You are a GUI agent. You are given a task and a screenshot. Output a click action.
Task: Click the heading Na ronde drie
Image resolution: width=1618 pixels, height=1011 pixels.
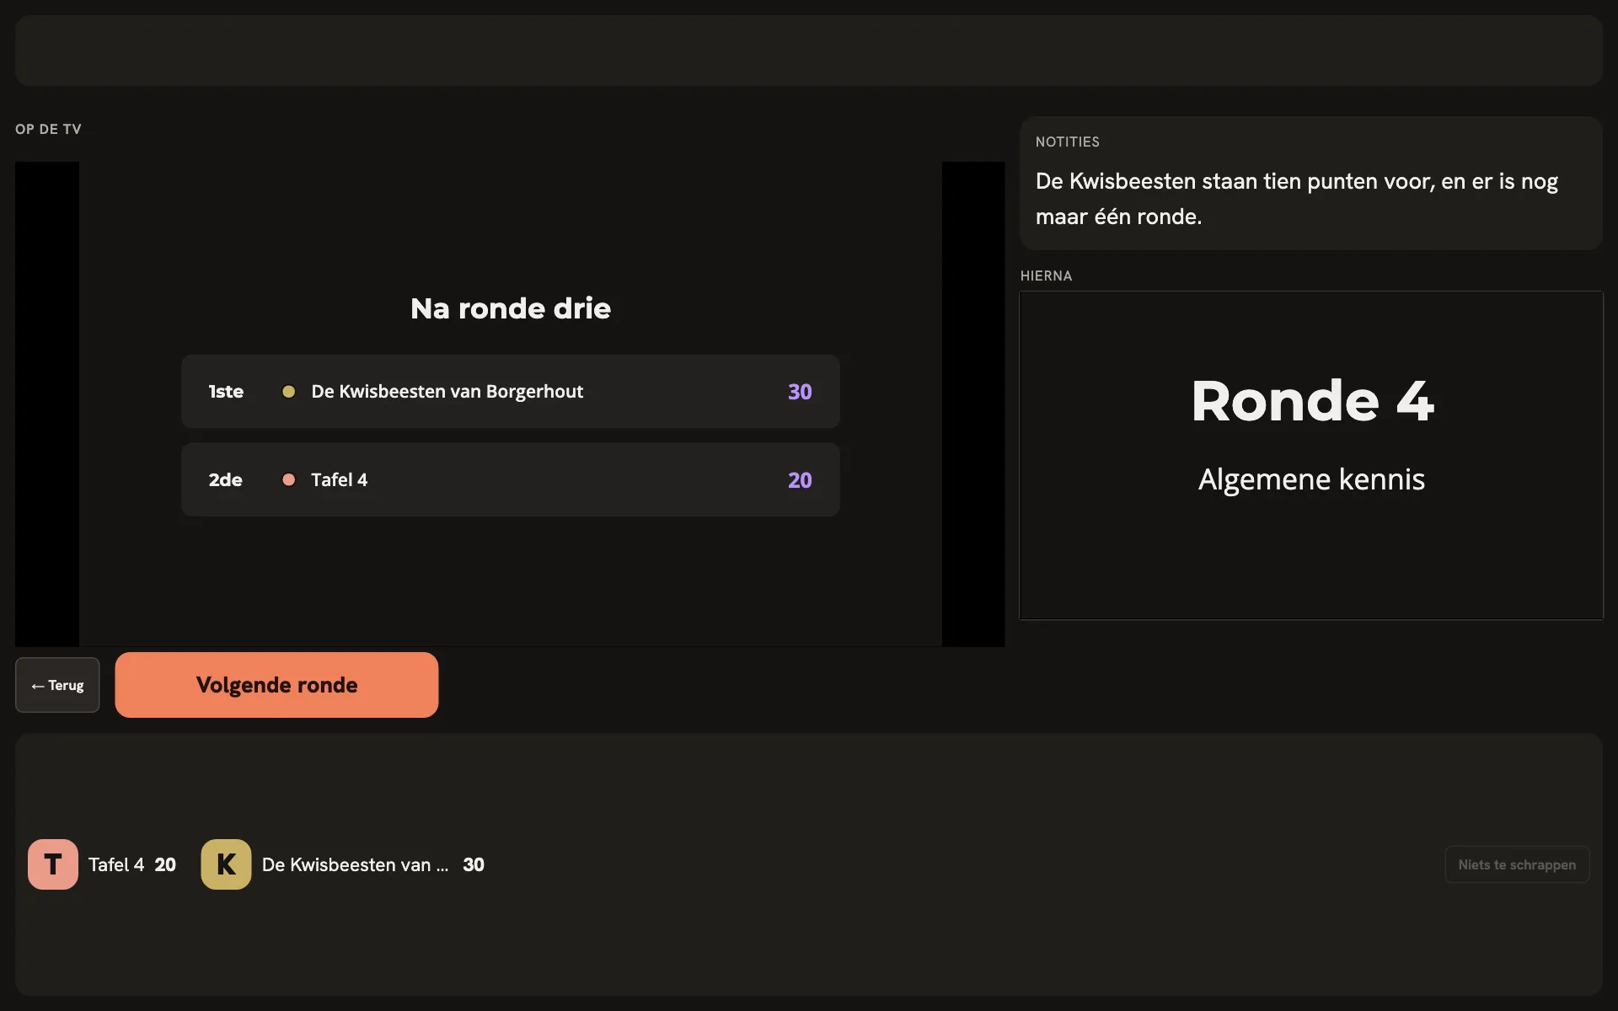tap(511, 308)
